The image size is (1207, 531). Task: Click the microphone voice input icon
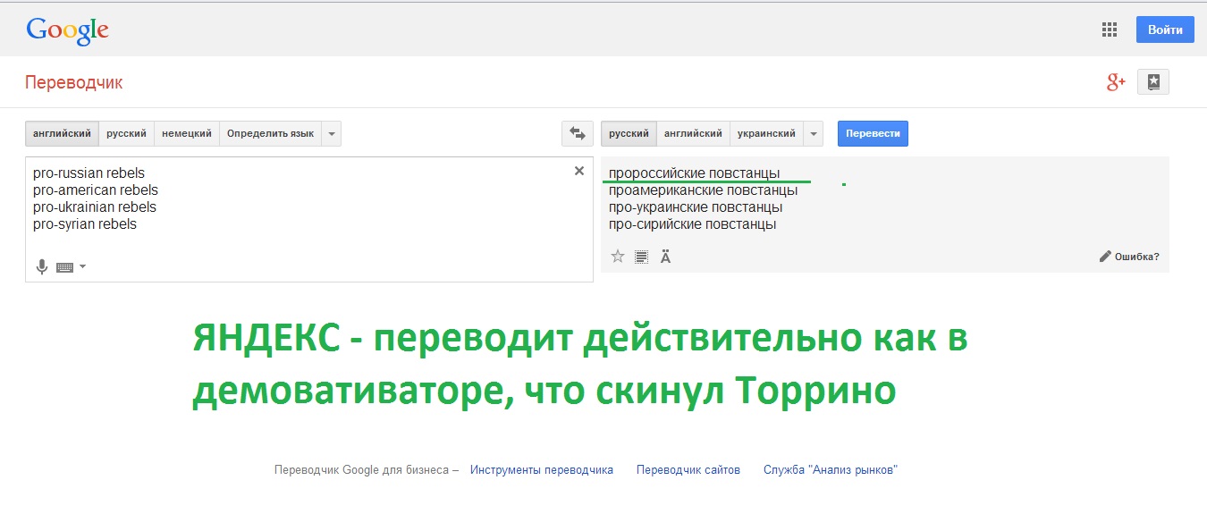point(41,266)
